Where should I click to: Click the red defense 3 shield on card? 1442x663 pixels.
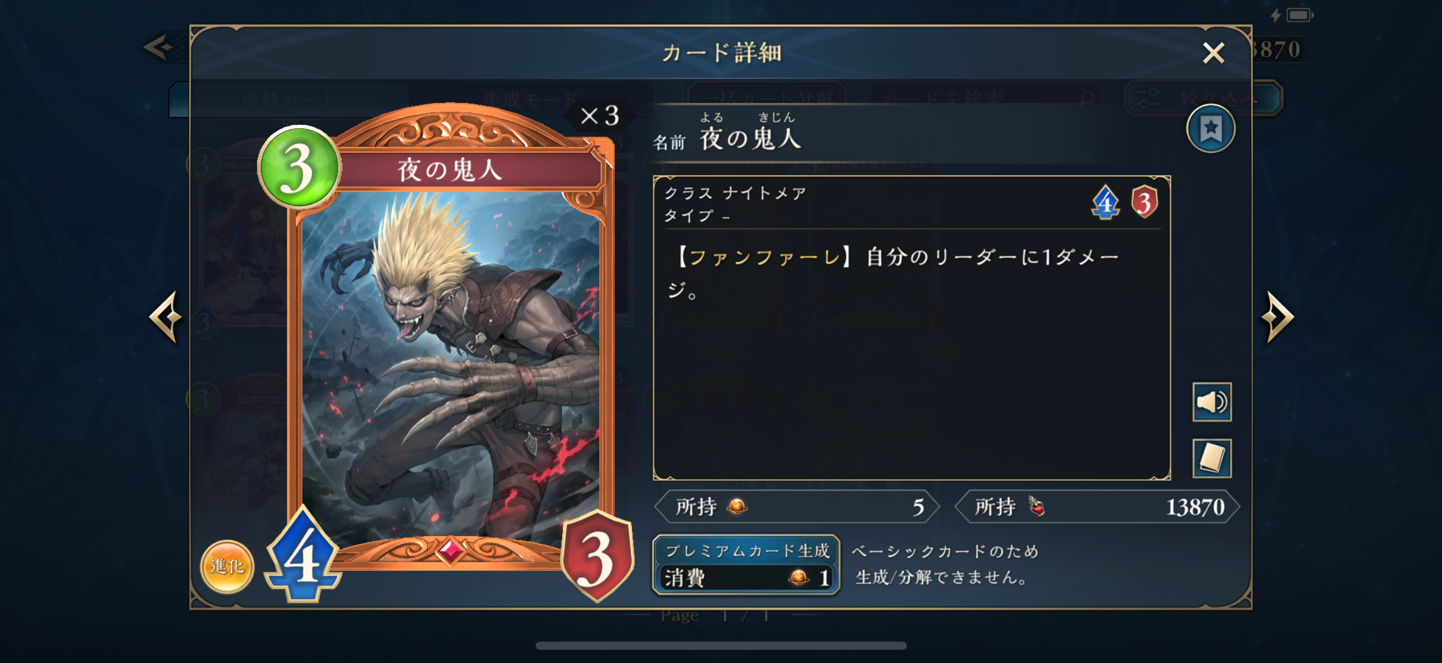596,557
